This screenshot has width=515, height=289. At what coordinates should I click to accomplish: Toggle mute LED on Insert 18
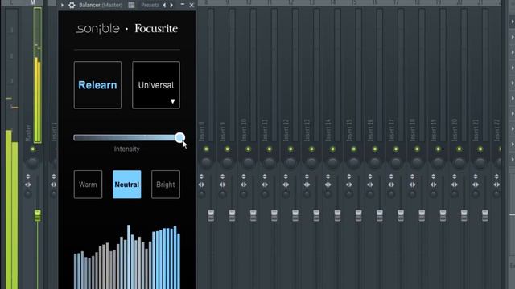417,149
